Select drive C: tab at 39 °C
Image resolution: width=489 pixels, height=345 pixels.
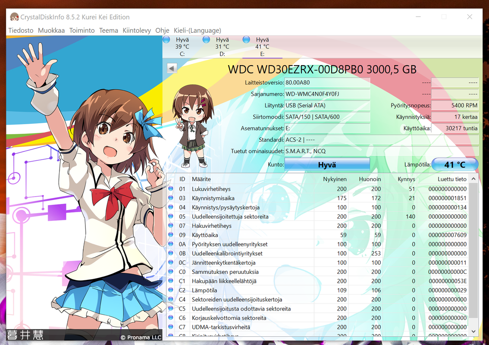182,47
